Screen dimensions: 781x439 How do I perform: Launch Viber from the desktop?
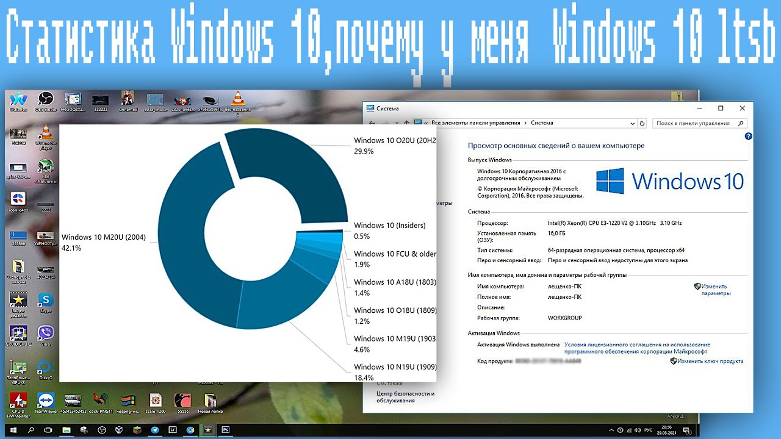tap(46, 336)
